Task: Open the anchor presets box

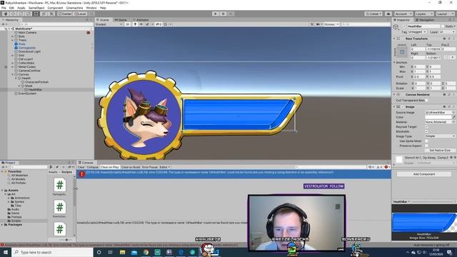Action: [x=402, y=52]
